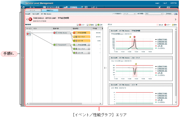Image resolution: width=180 pixels, height=118 pixels.
Task: Click the refresh icon next to 問題調査
Action: [82, 7]
